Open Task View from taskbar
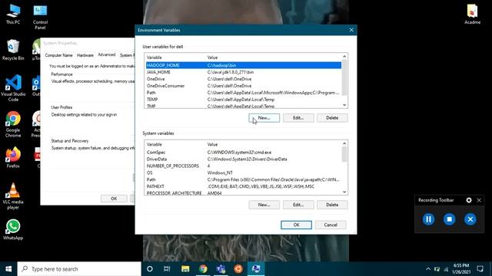Viewport: 492px width, 276px height. pos(167,269)
